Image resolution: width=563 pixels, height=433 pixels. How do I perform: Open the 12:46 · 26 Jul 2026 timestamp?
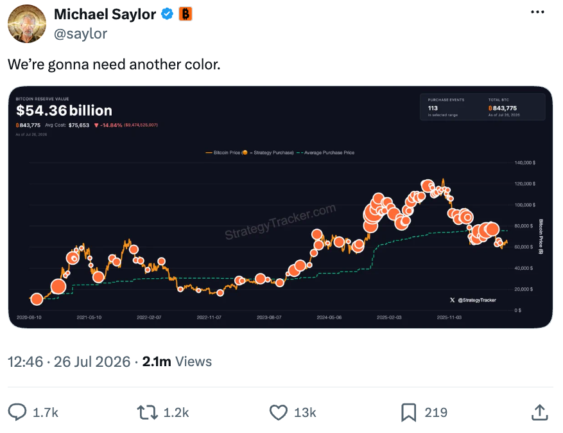(x=69, y=362)
